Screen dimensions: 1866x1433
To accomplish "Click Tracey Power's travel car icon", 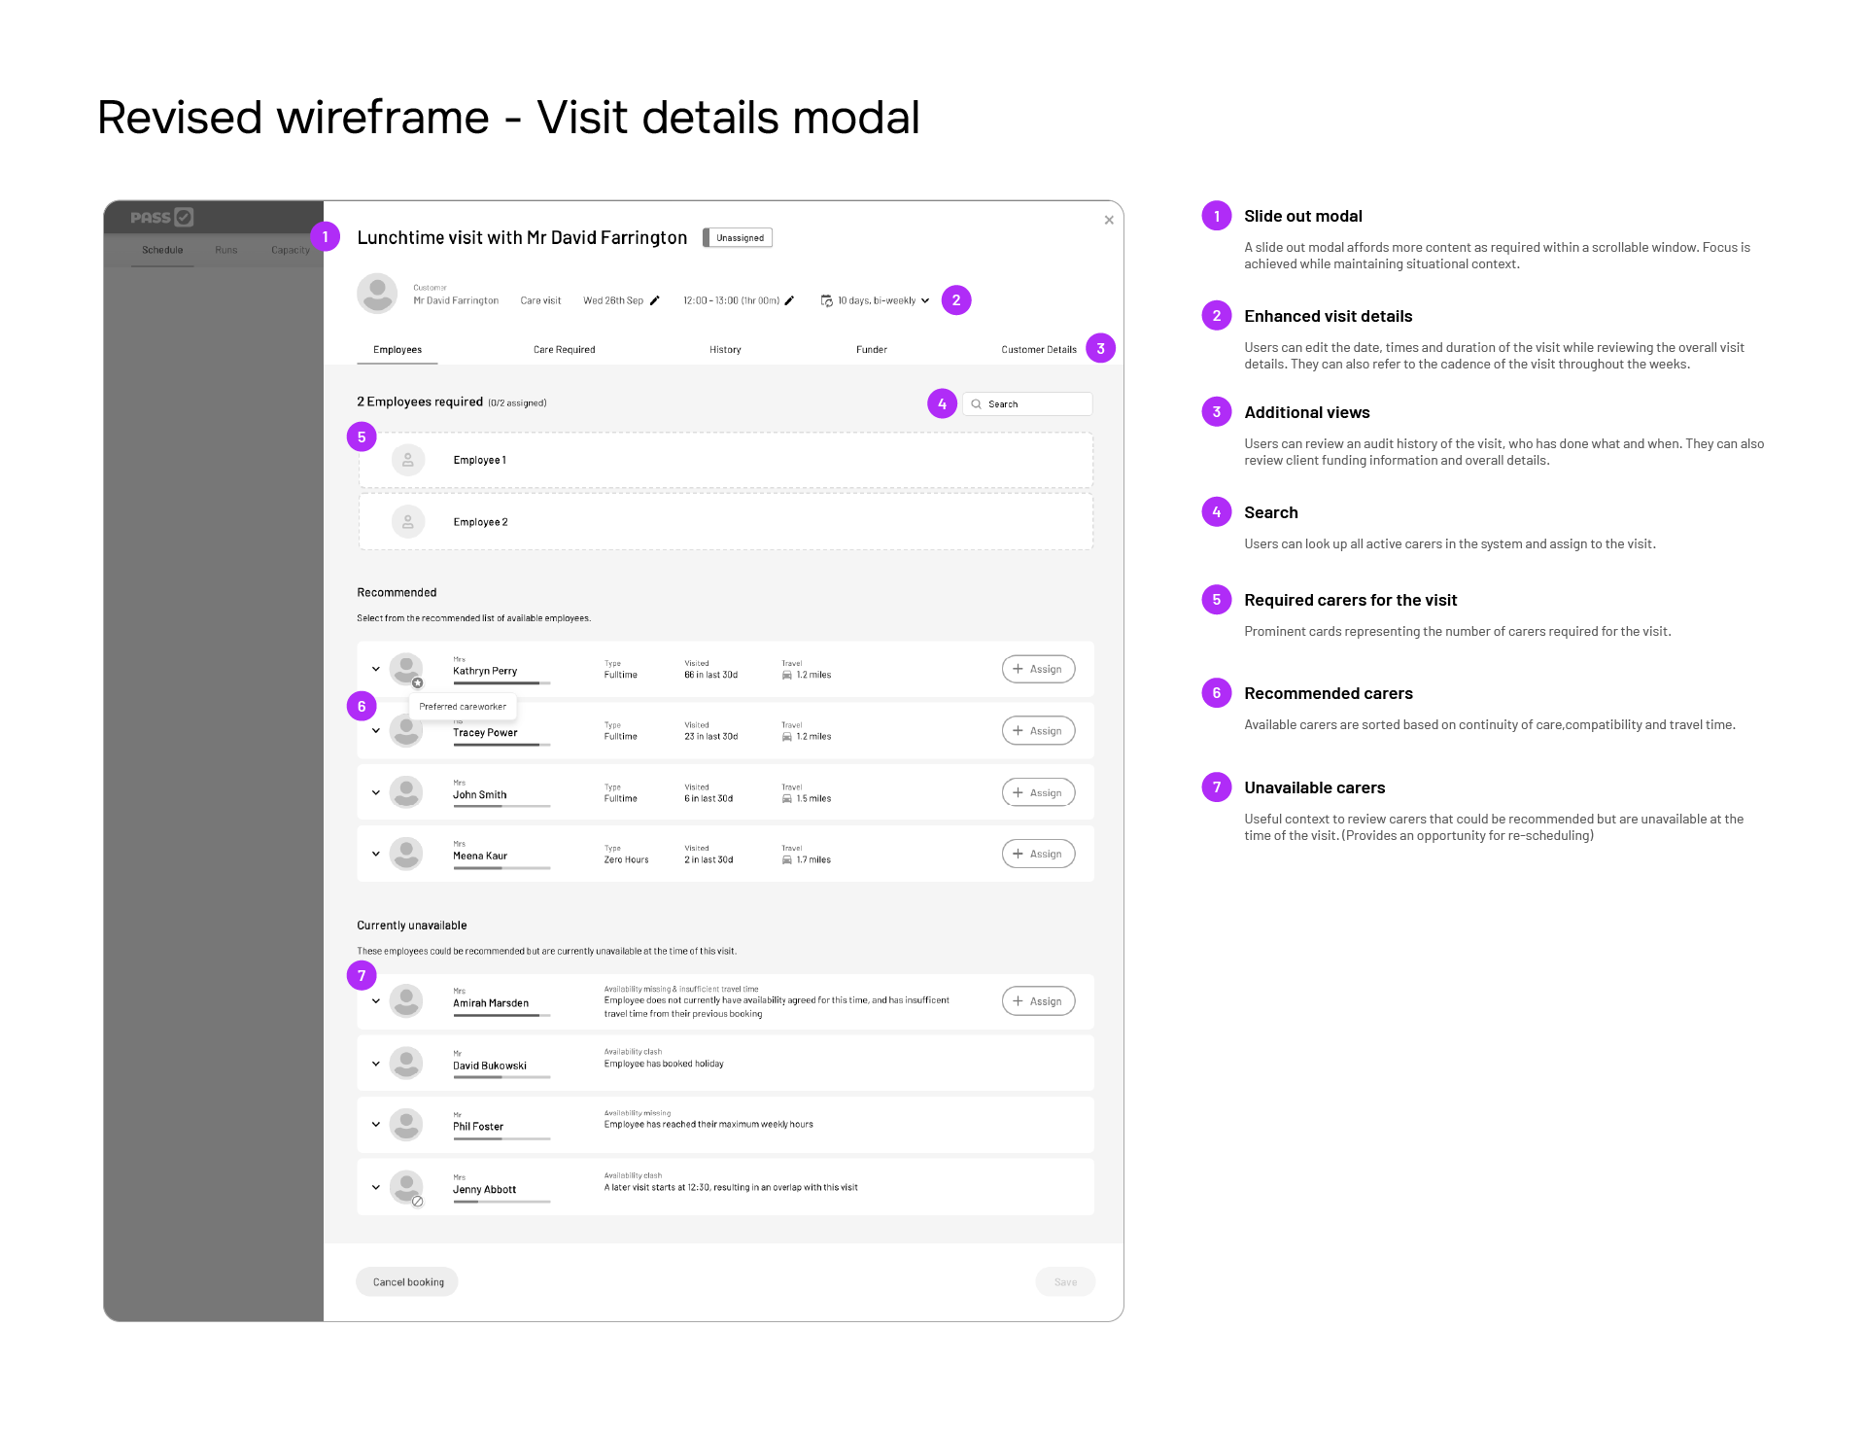I will click(x=787, y=737).
